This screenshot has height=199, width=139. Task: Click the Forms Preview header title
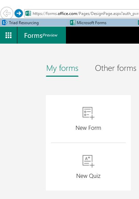(41, 35)
